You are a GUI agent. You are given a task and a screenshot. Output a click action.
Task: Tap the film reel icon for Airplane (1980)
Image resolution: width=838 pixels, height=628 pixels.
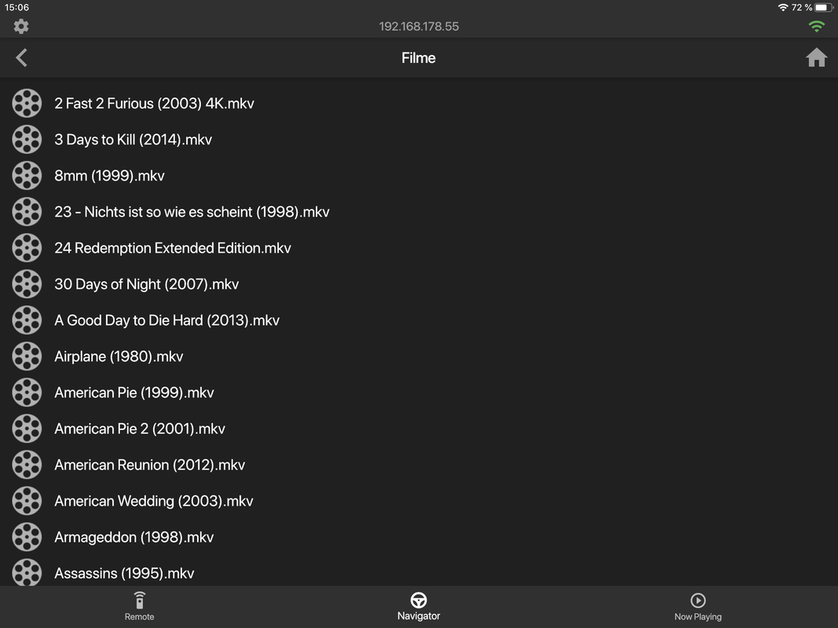(27, 356)
